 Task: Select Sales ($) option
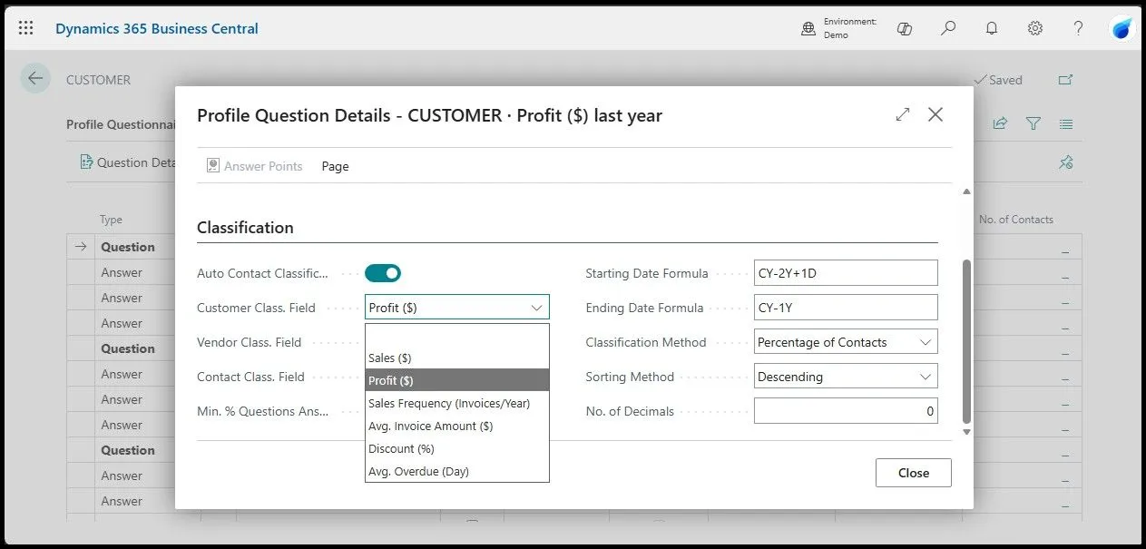pos(457,358)
